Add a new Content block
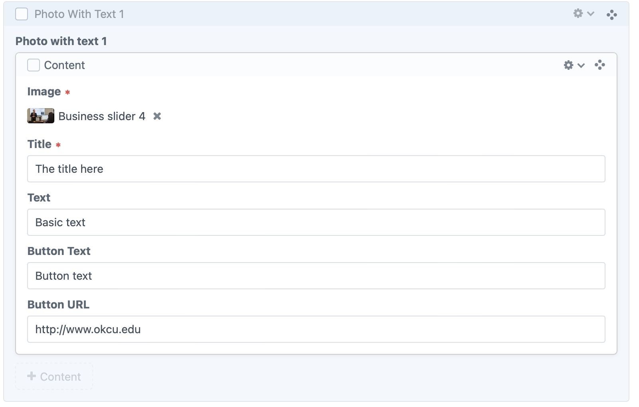 (x=54, y=376)
